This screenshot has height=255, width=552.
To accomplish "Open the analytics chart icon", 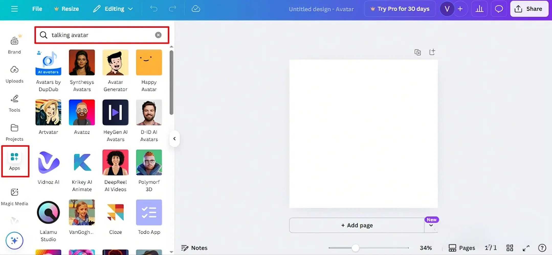I will click(479, 9).
